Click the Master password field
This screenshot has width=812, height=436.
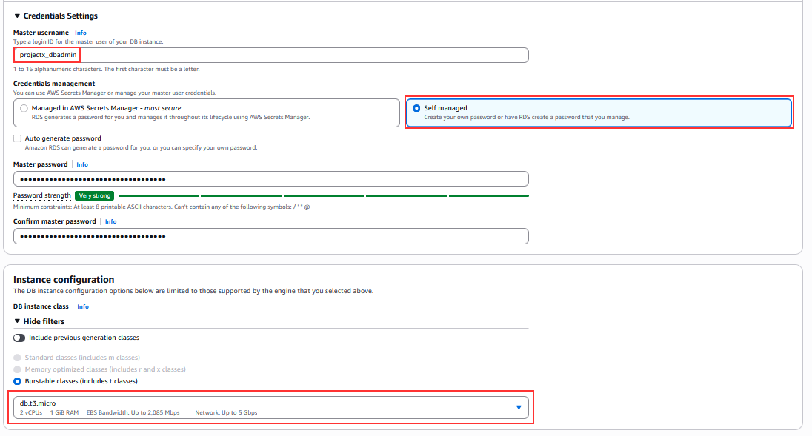pyautogui.click(x=271, y=179)
